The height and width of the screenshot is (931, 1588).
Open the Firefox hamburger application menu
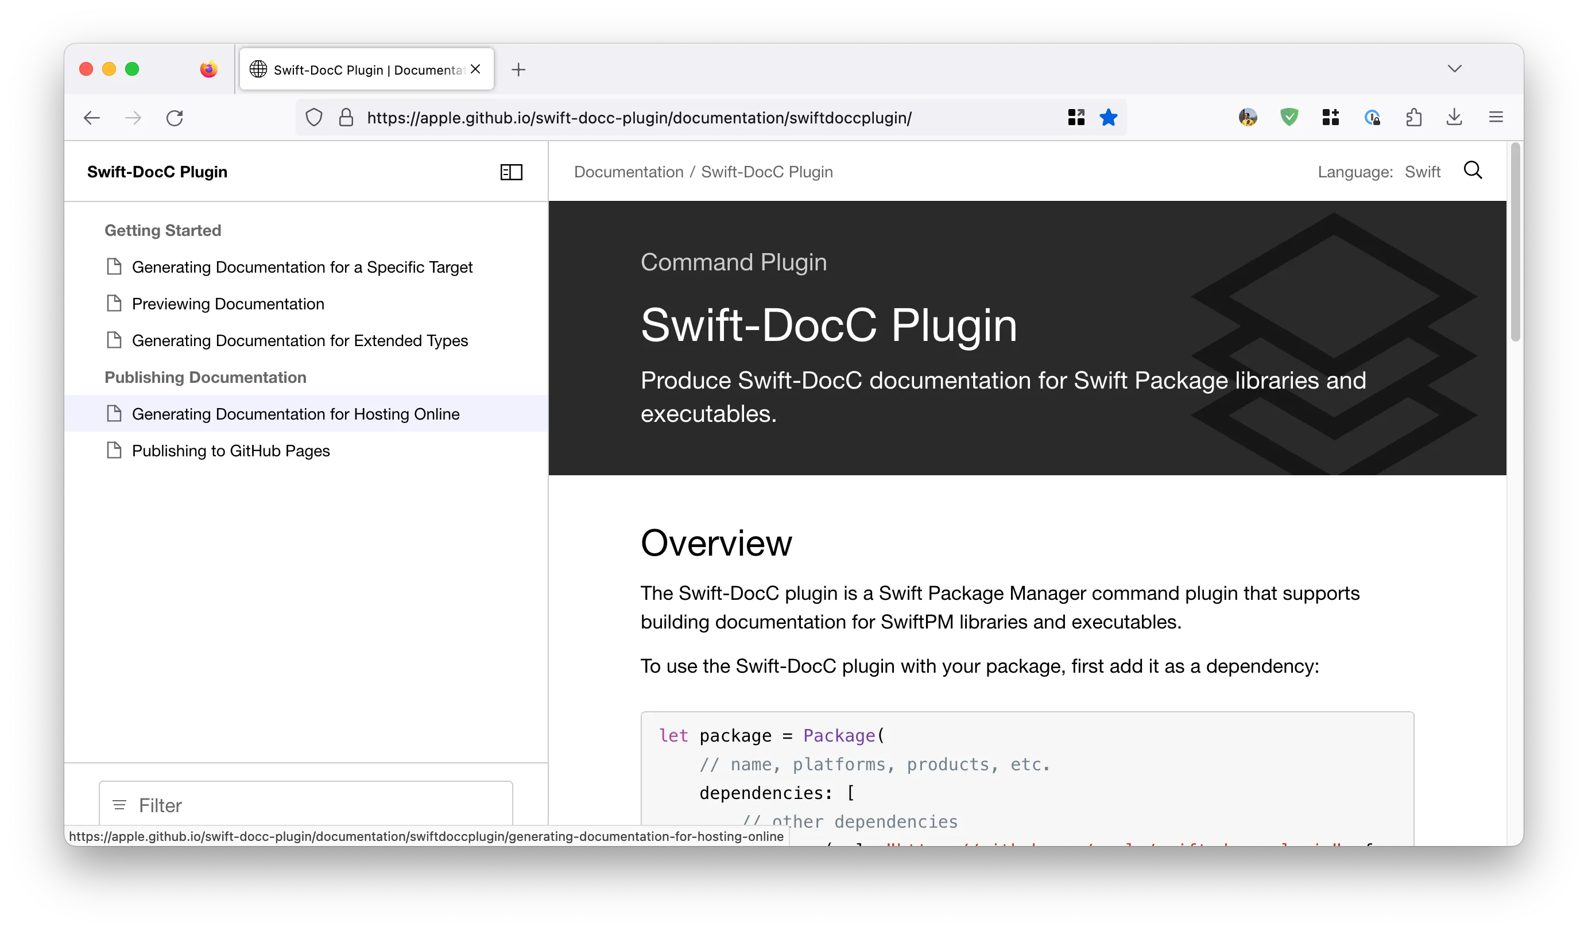click(1496, 118)
